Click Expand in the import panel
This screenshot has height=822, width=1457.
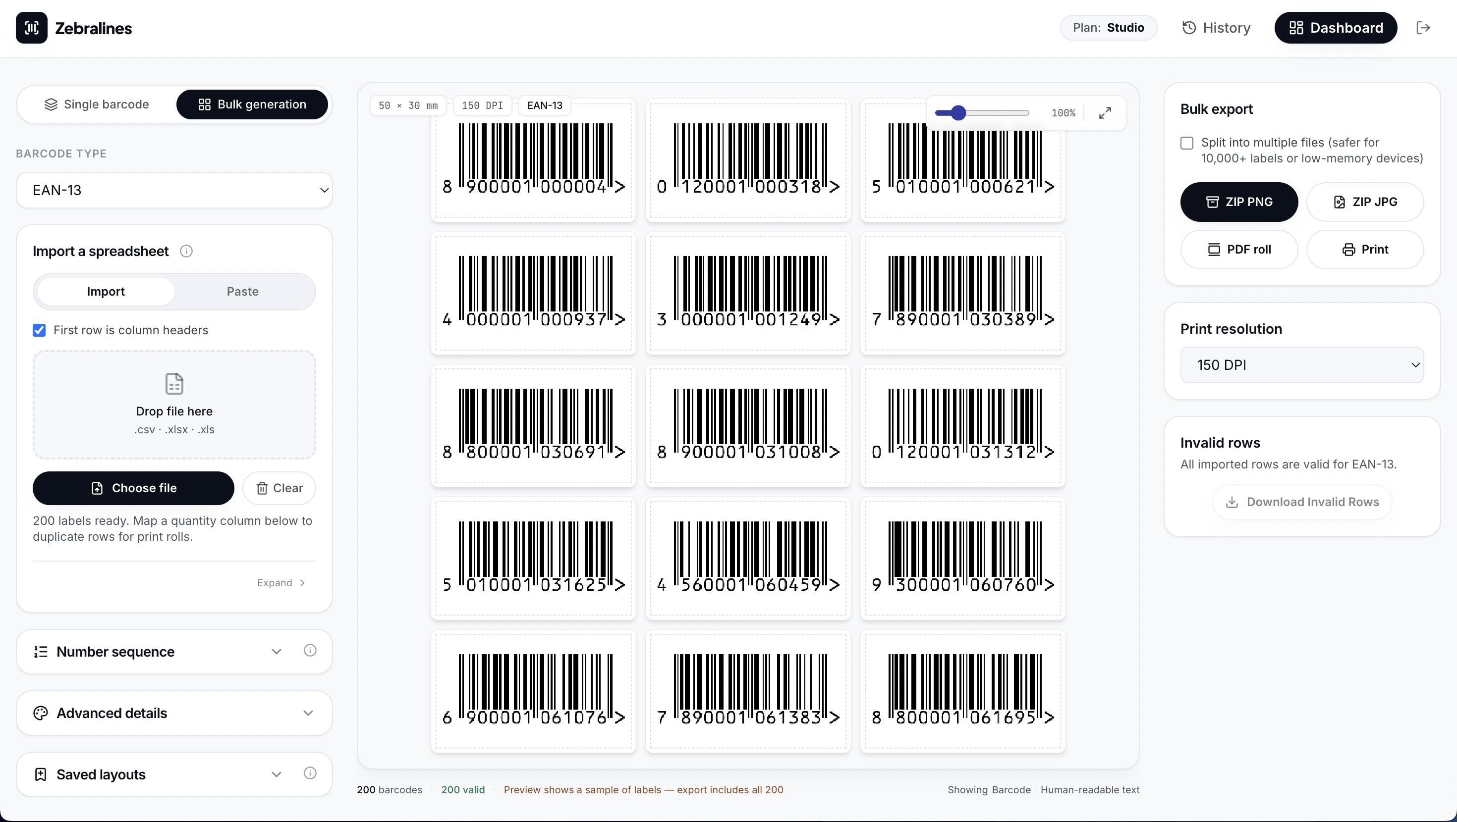coord(281,583)
